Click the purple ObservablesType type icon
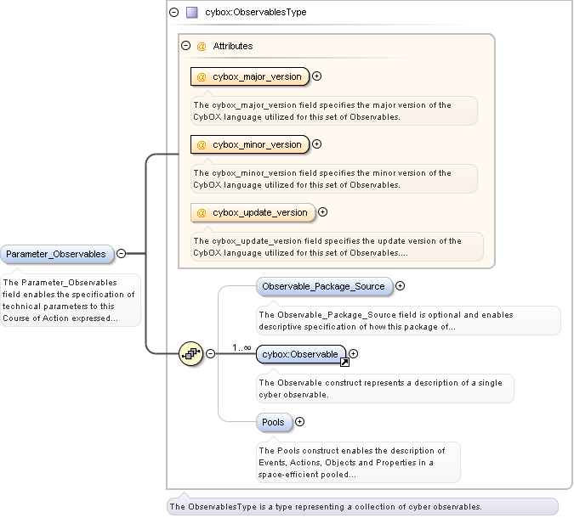 click(x=192, y=13)
